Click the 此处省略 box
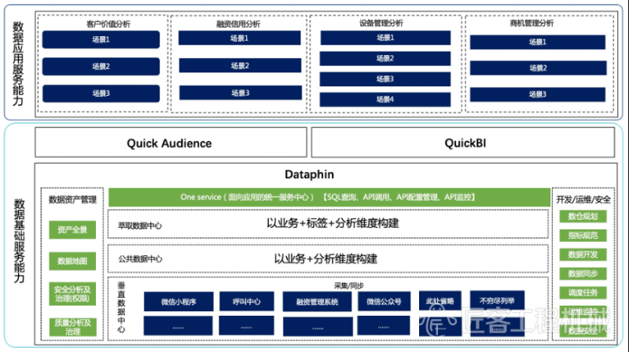Image resolution: width=629 pixels, height=352 pixels. coord(440,301)
